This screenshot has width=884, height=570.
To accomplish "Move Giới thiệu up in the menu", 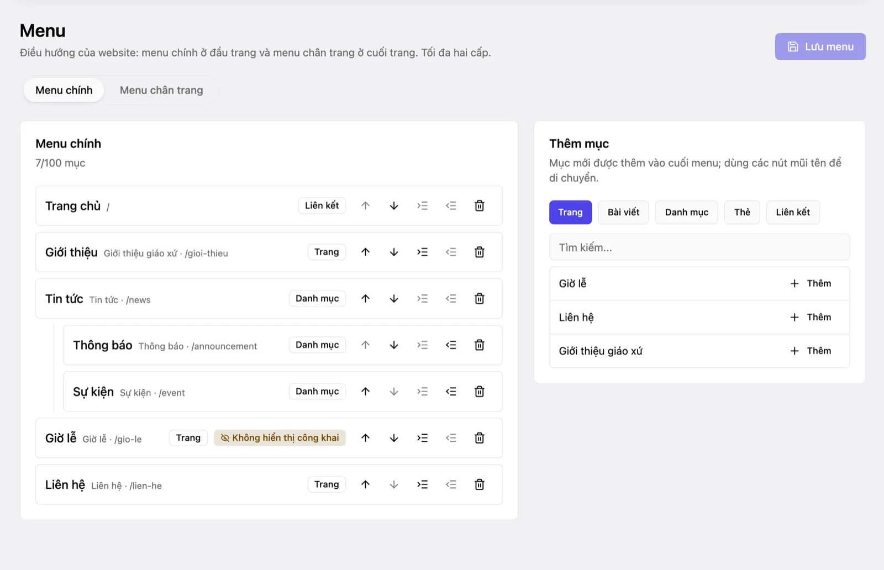I will (x=365, y=252).
